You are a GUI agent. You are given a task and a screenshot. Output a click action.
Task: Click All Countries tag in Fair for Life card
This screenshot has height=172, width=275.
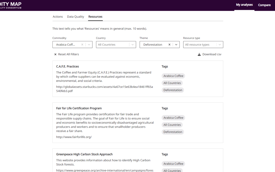(x=172, y=125)
